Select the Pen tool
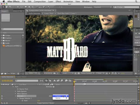 pyautogui.click(x=29, y=7)
